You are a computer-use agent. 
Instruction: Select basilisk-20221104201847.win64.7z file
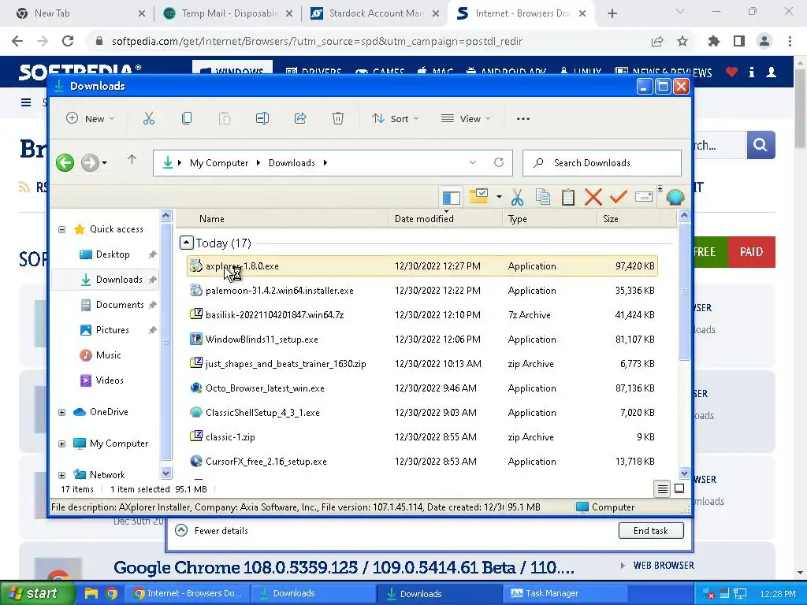point(422,315)
